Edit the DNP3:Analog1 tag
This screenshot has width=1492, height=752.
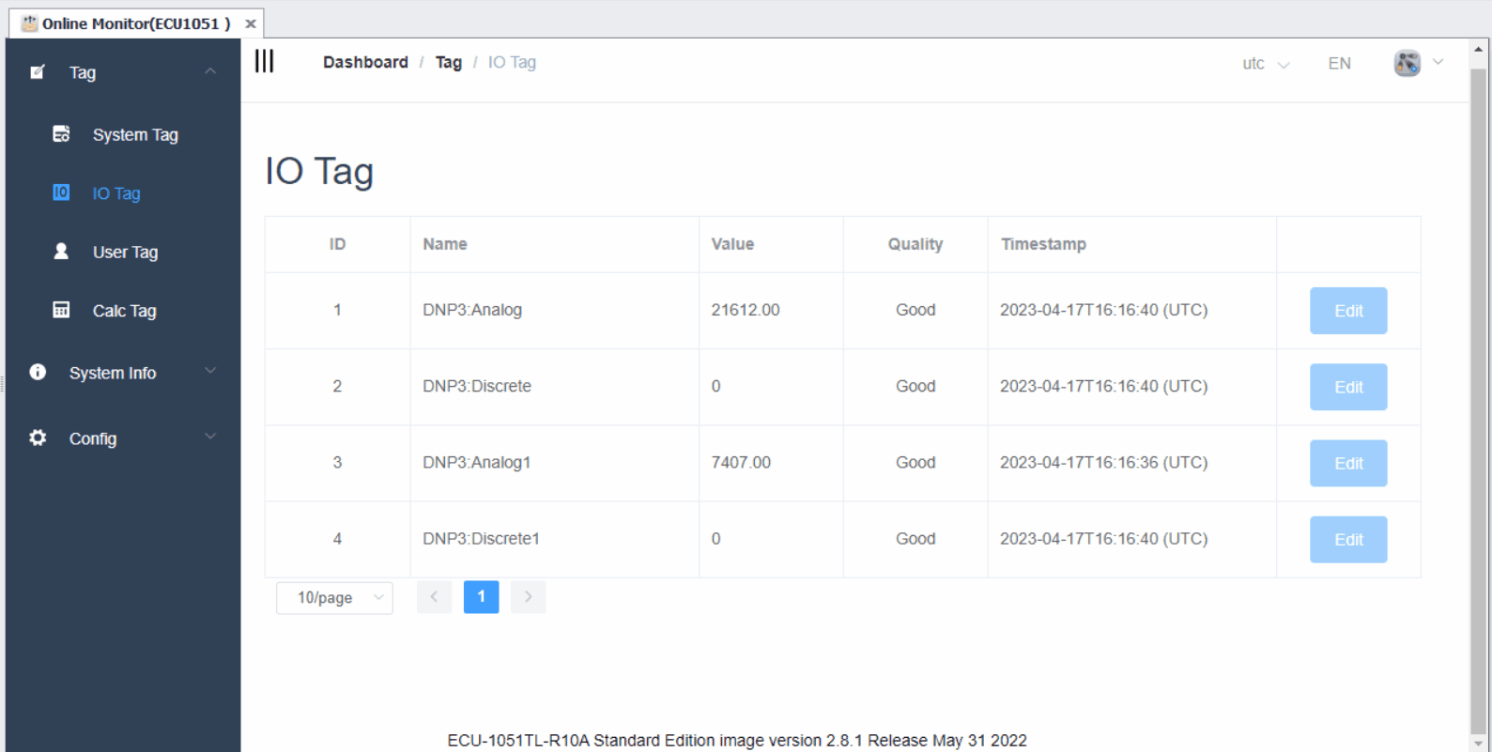(x=1348, y=463)
